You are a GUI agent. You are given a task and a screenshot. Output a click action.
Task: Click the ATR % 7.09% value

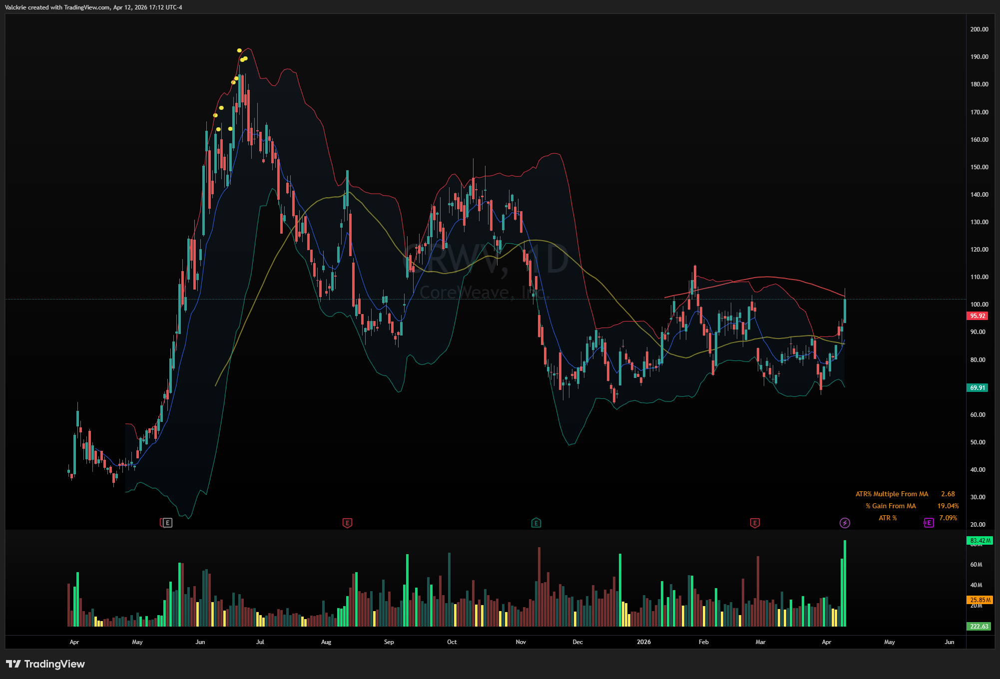pyautogui.click(x=948, y=518)
